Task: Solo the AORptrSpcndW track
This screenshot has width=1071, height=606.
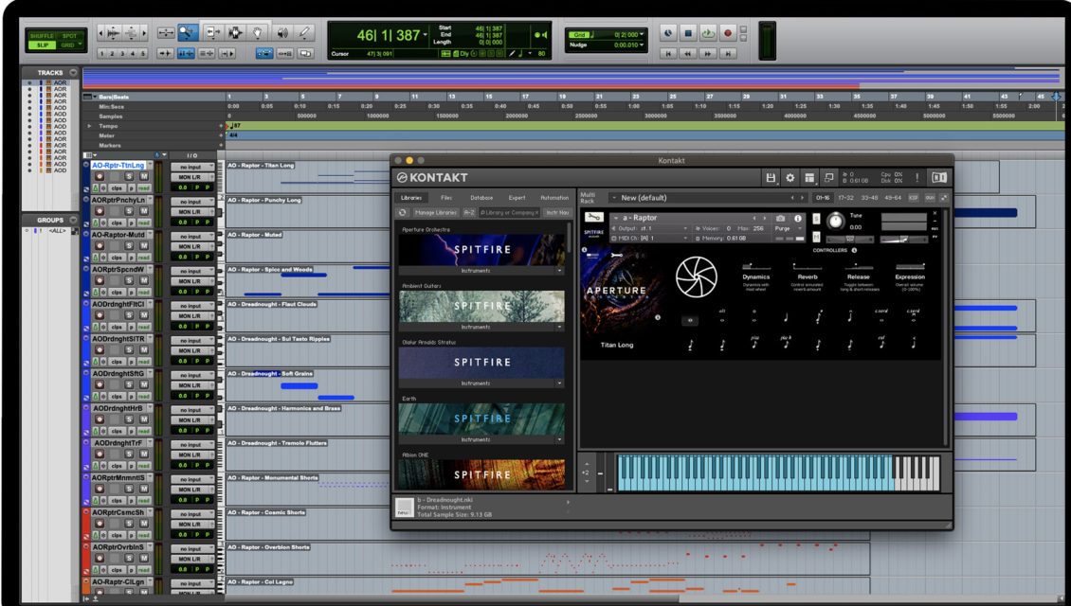Action: coord(128,281)
